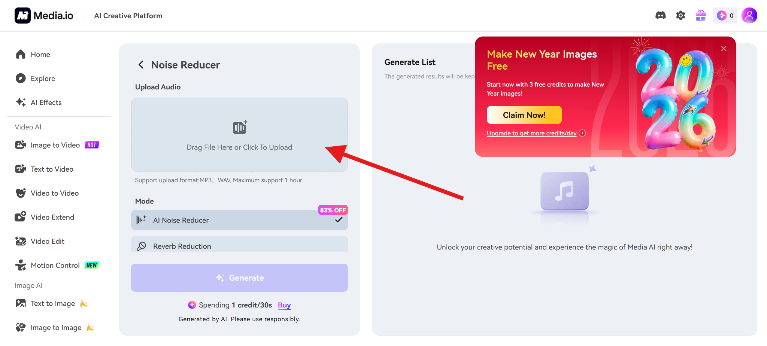767x346 pixels.
Task: Select the Reverb Reduction mode
Action: [x=239, y=246]
